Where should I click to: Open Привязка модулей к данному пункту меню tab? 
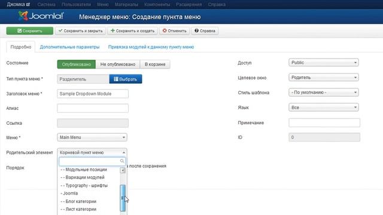(x=151, y=47)
